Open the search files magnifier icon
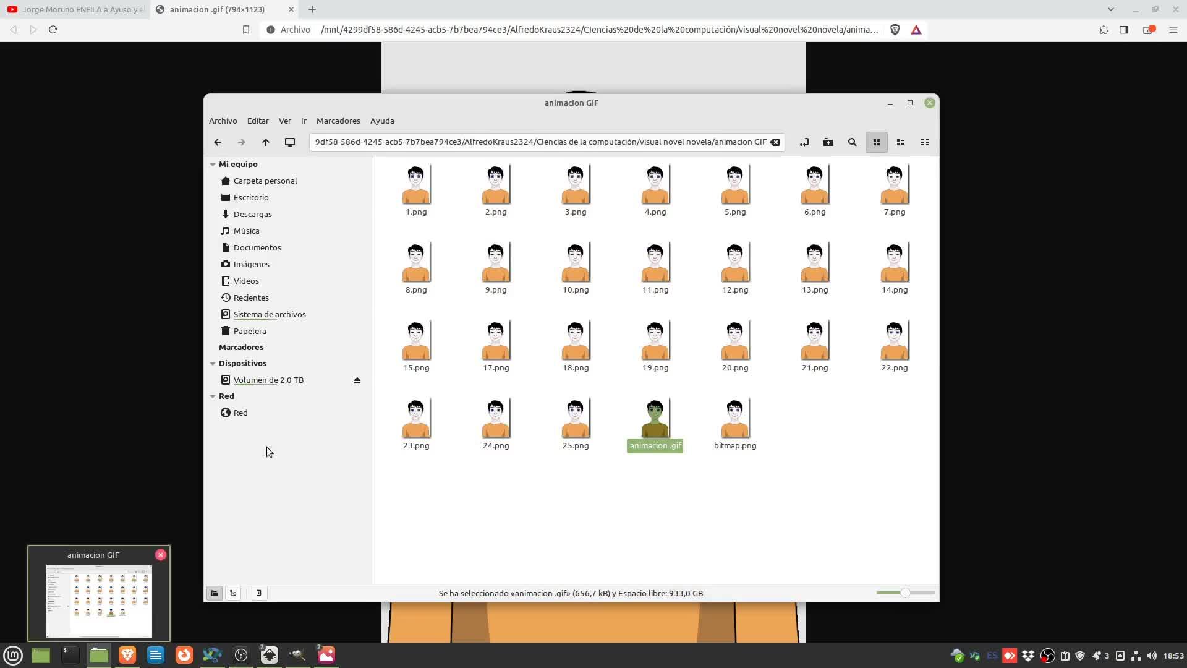Viewport: 1187px width, 668px height. [x=852, y=142]
